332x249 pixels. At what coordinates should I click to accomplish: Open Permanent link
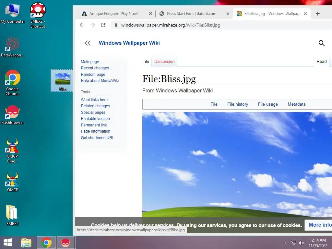pos(94,125)
